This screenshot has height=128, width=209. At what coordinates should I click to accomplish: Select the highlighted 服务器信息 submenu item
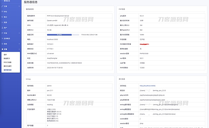pyautogui.click(x=8, y=70)
